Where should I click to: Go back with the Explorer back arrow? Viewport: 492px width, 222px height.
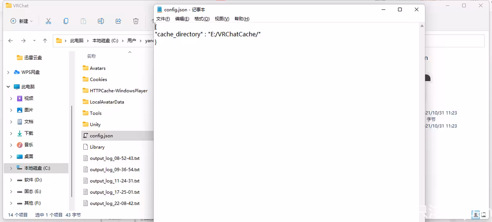pyautogui.click(x=11, y=41)
